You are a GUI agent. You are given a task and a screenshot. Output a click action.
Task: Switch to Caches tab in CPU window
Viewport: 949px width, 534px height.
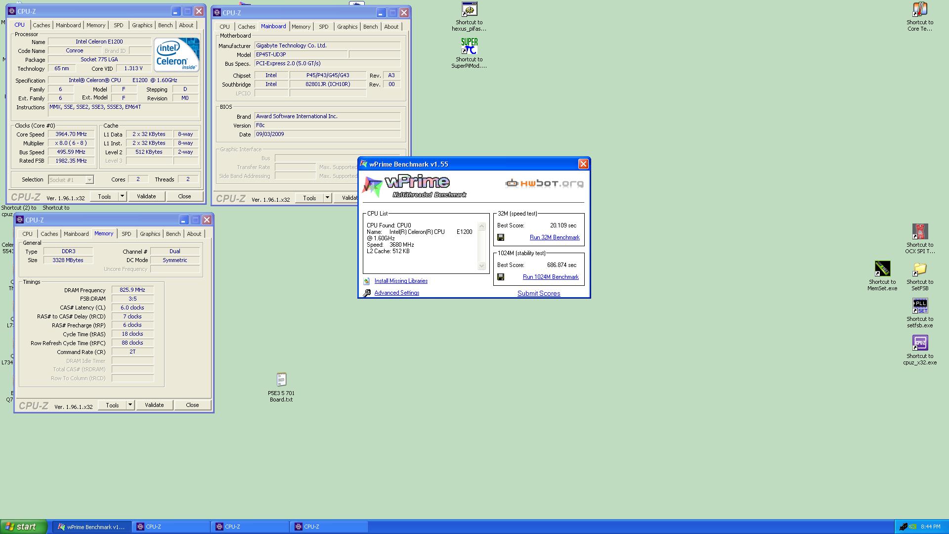coord(42,25)
